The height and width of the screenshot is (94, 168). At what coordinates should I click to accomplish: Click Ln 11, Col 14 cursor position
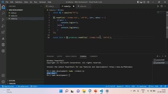tap(110, 86)
